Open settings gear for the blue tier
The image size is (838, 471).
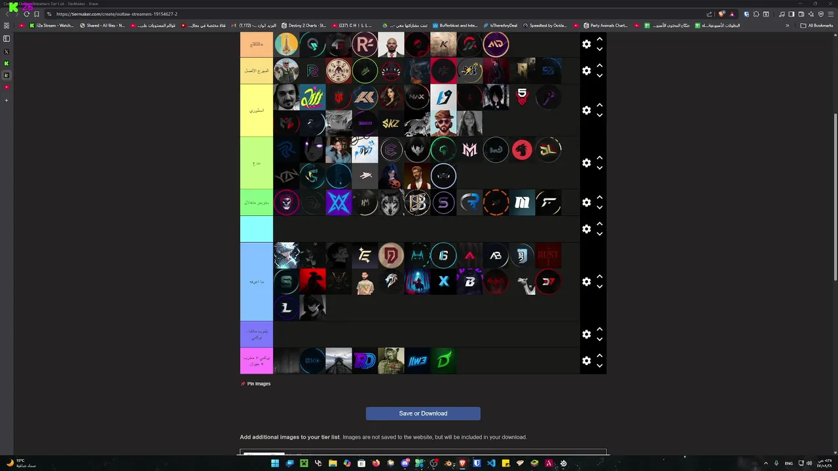tap(587, 282)
